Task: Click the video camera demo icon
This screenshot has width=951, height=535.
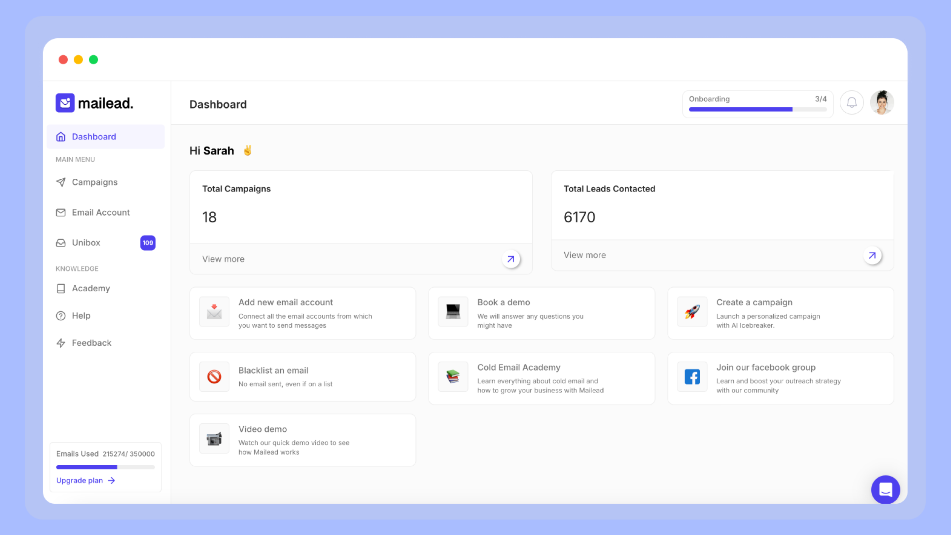Action: coord(214,439)
